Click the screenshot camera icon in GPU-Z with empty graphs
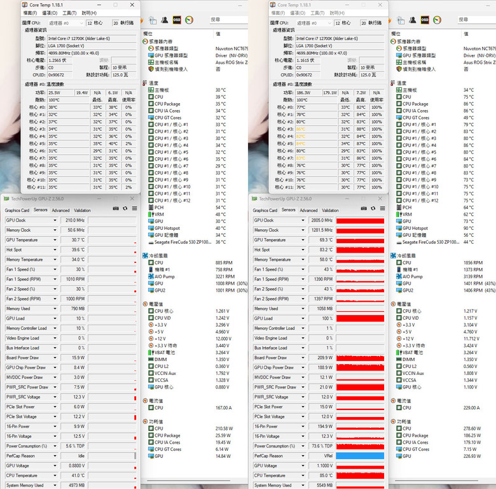Viewport: 496px width, 489px height. (x=116, y=208)
